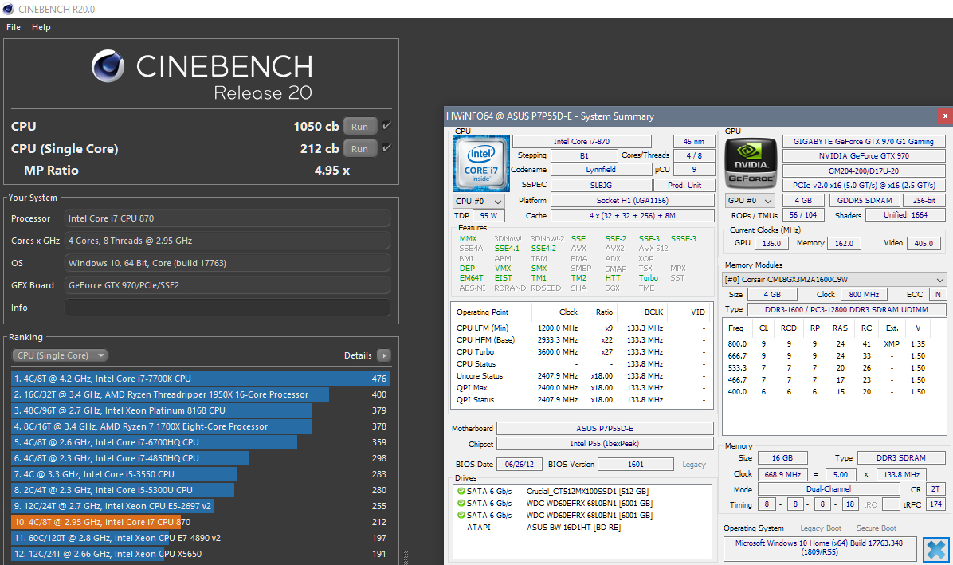Open the Help menu in Cinebench

click(41, 26)
